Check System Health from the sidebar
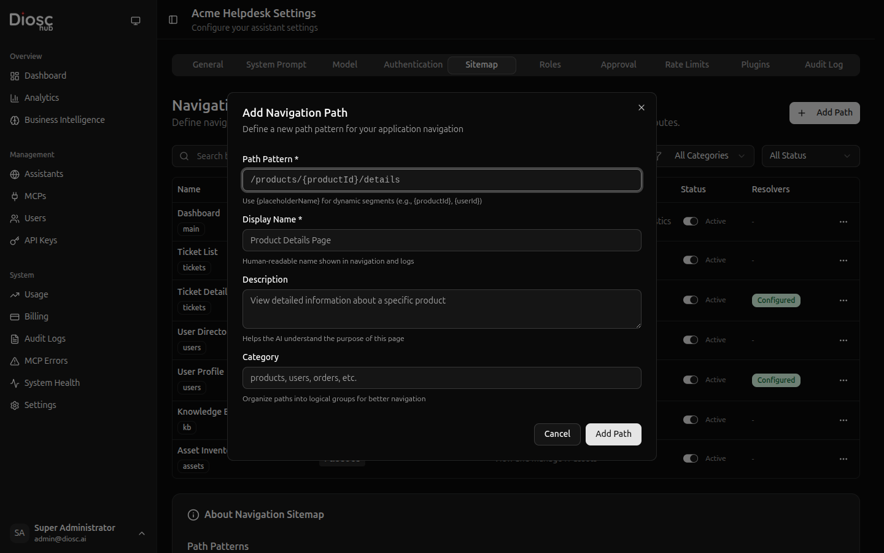Image resolution: width=884 pixels, height=553 pixels. [52, 383]
